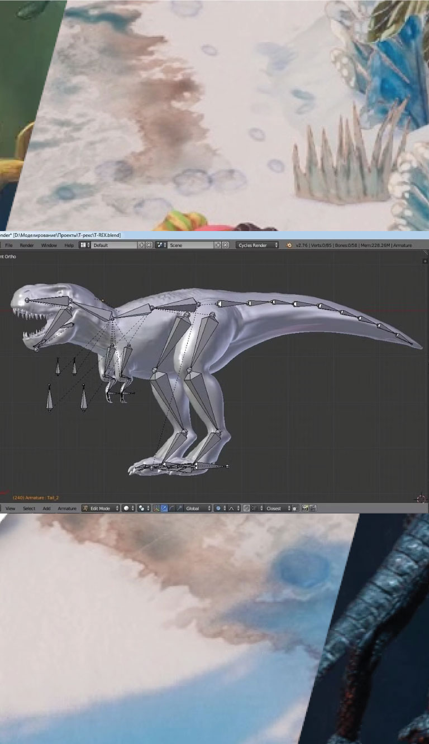Open the Render menu
This screenshot has height=744, width=429.
tap(27, 245)
